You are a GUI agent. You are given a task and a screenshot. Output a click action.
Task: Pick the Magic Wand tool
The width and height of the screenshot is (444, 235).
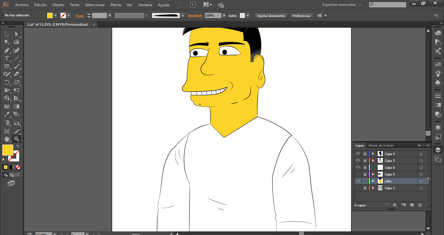[7, 42]
